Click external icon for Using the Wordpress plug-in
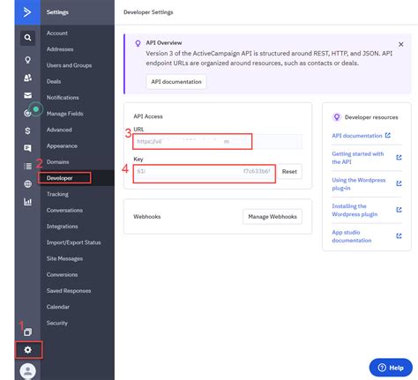Image resolution: width=418 pixels, height=380 pixels. (399, 183)
